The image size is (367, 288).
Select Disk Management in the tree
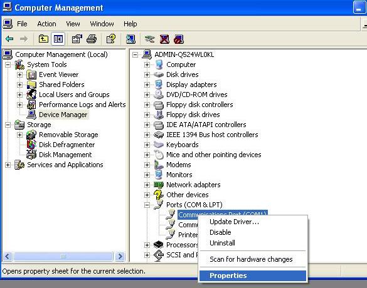pyautogui.click(x=65, y=155)
